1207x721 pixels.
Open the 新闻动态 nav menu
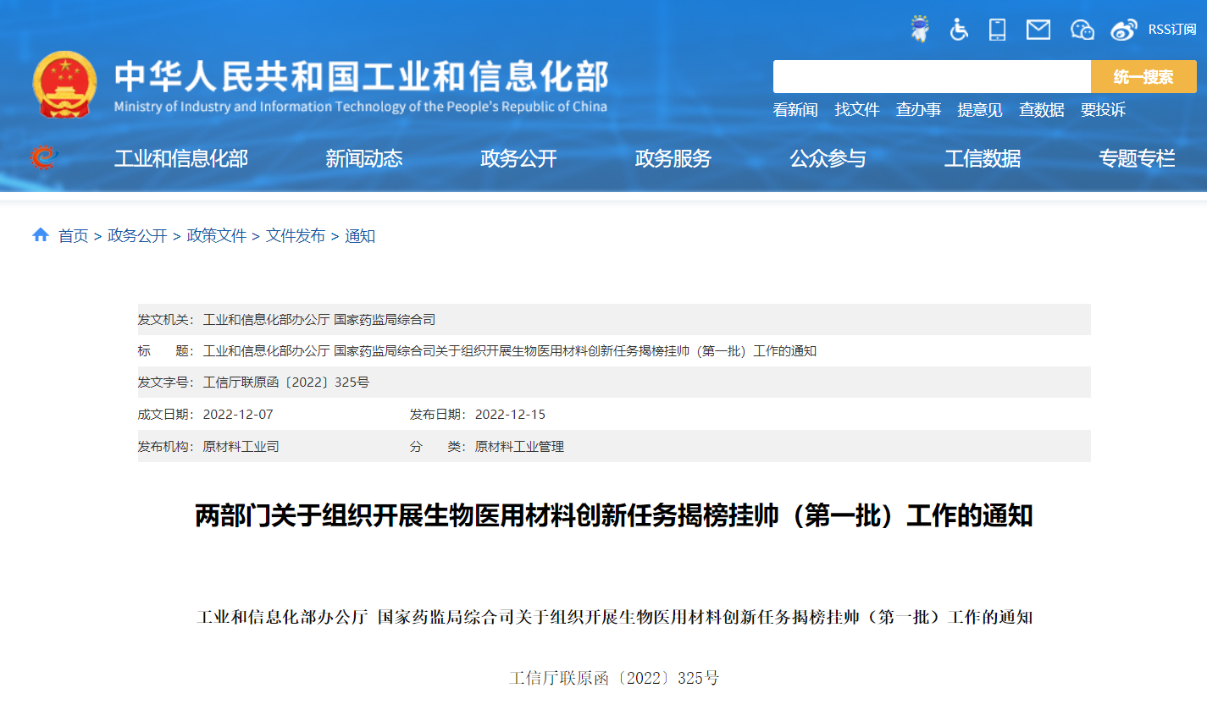[364, 158]
